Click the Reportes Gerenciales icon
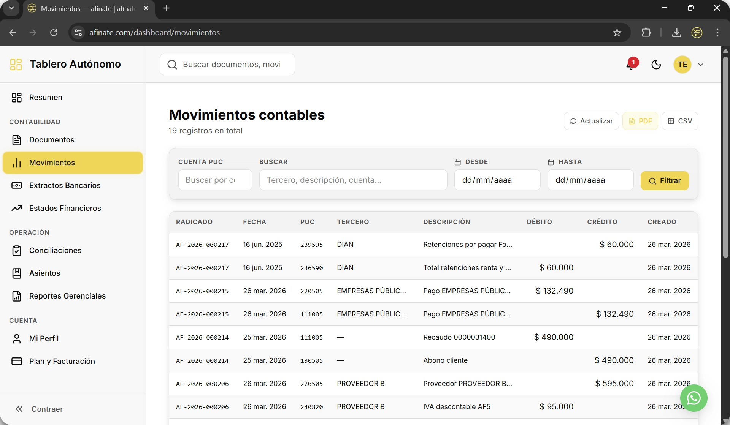The width and height of the screenshot is (730, 425). click(x=17, y=296)
